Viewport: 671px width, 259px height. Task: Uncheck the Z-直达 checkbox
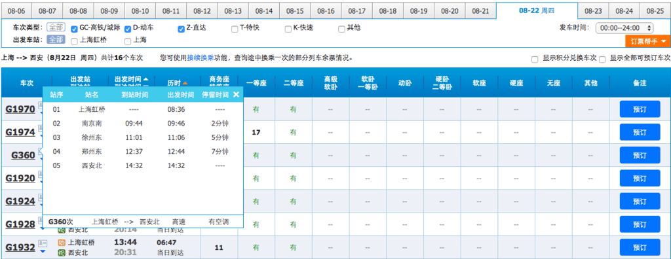click(x=181, y=29)
